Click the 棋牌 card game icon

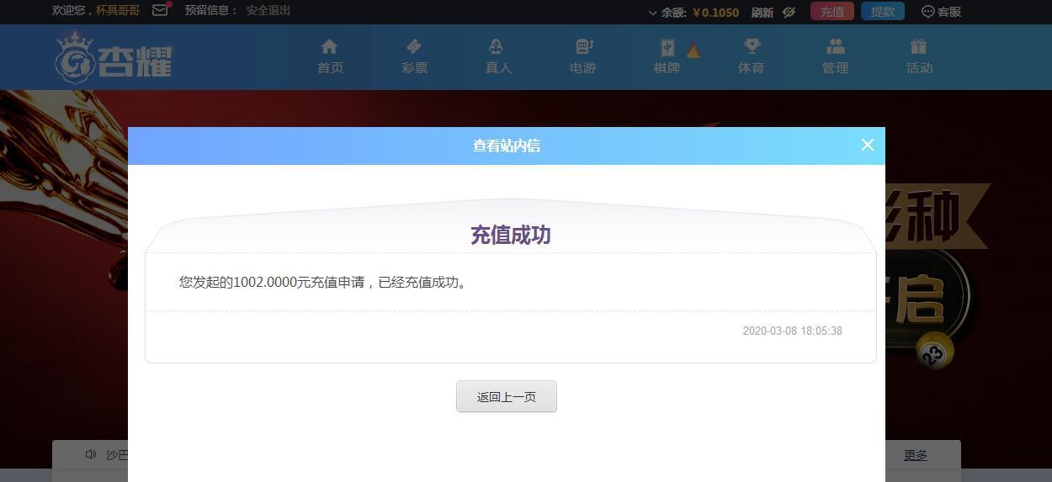coord(667,48)
